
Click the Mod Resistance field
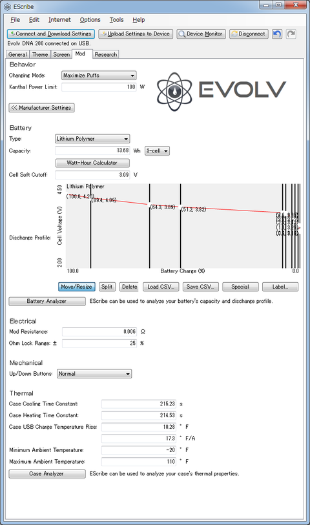pyautogui.click(x=99, y=332)
